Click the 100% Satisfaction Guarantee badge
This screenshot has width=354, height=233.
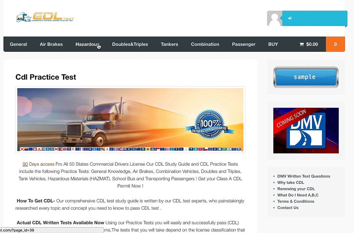(210, 124)
